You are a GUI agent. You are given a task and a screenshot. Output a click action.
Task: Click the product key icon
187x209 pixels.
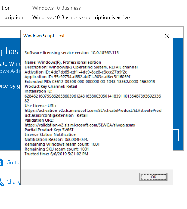pos(1,182)
